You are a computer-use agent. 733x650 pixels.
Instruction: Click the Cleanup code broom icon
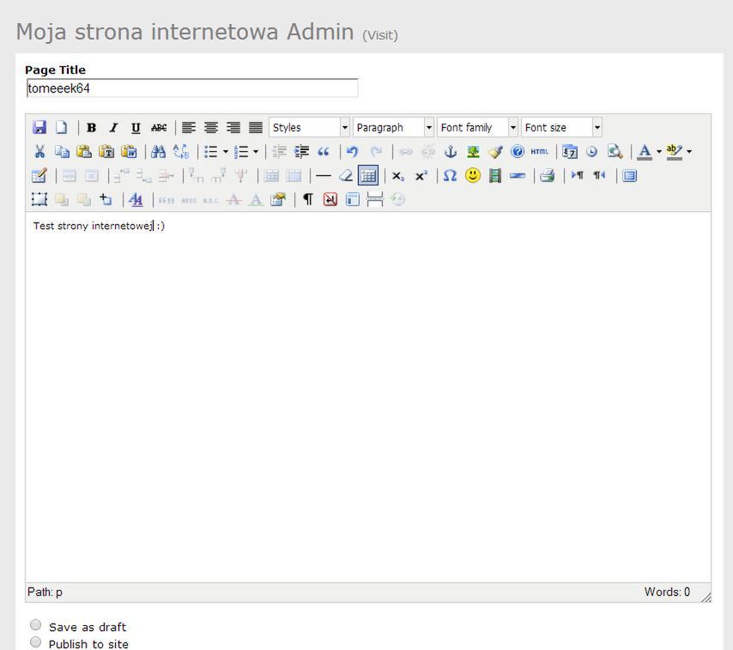pyautogui.click(x=495, y=151)
